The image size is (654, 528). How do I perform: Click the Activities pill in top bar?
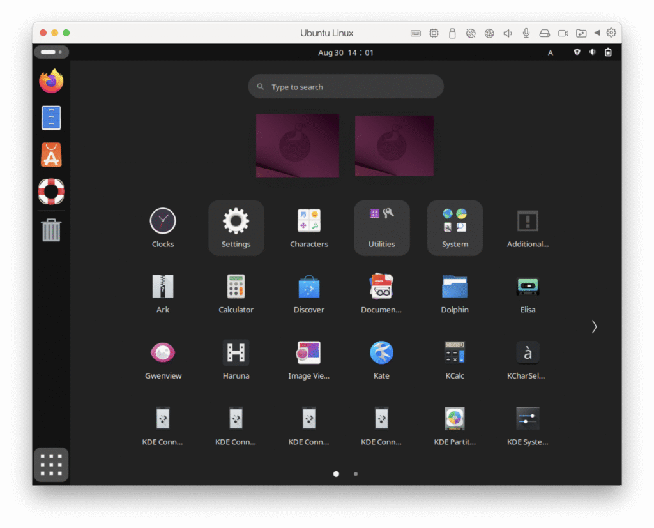(x=52, y=52)
